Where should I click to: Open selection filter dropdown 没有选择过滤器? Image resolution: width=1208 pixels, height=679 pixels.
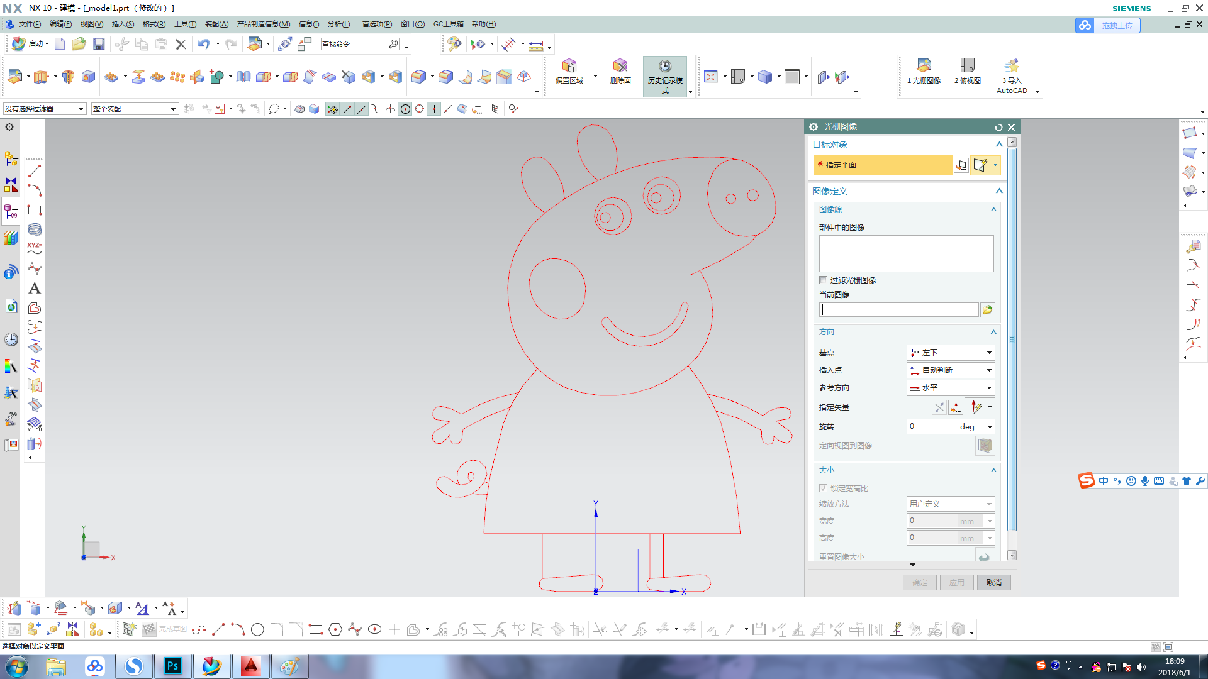pyautogui.click(x=44, y=109)
